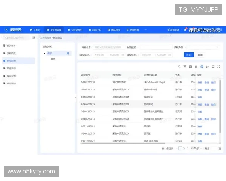The height and width of the screenshot is (181, 226).
Task: Click the vertical table scrollbar
Action: click(220, 106)
